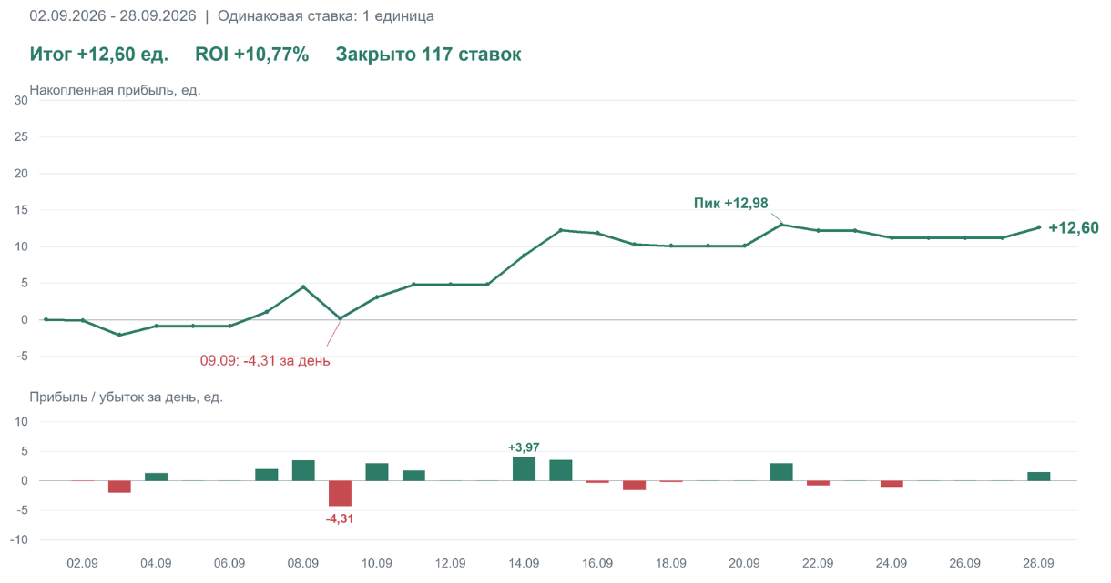Click the line point at 15.09 crest
This screenshot has width=1111, height=583.
pyautogui.click(x=561, y=229)
